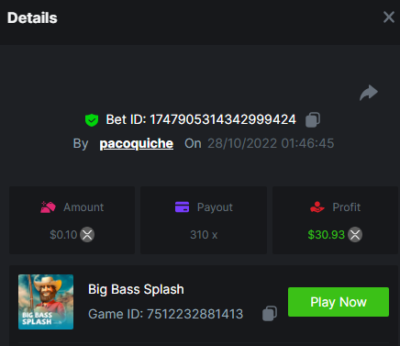Close the Details dialog
Image resolution: width=400 pixels, height=346 pixels.
tap(389, 17)
